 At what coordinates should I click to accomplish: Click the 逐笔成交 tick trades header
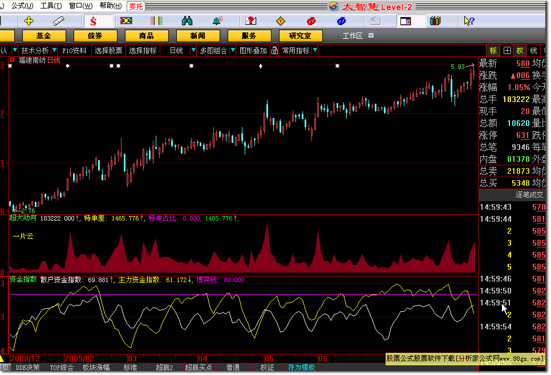529,194
